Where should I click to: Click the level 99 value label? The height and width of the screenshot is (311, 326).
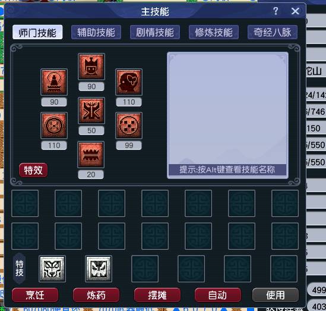tap(129, 145)
